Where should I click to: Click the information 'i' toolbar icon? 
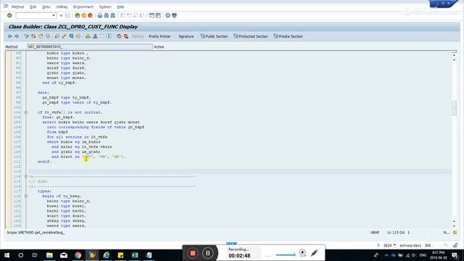coord(109,36)
